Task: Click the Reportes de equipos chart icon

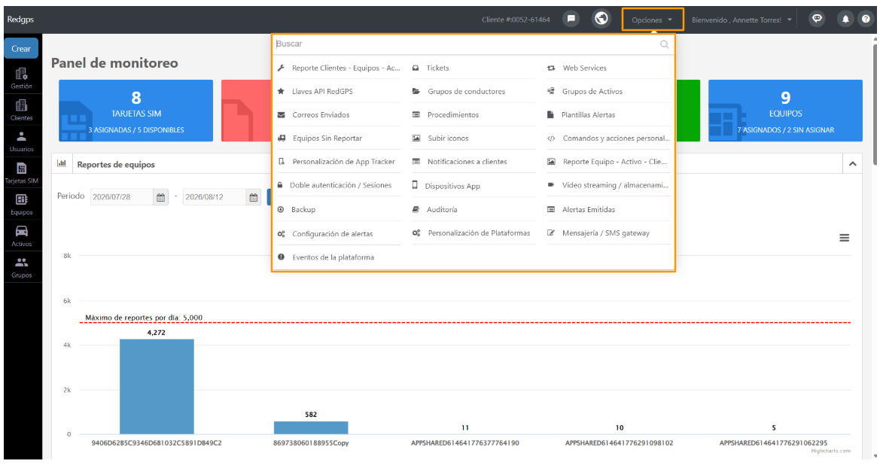Action: pos(62,164)
